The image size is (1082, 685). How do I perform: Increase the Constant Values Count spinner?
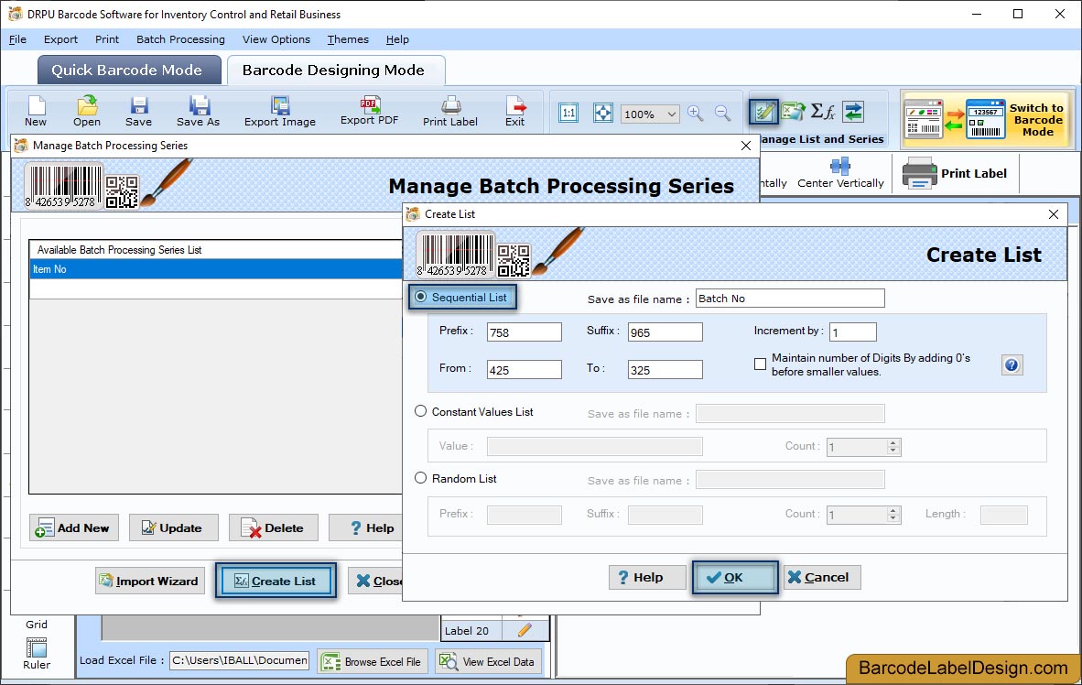[x=893, y=442]
